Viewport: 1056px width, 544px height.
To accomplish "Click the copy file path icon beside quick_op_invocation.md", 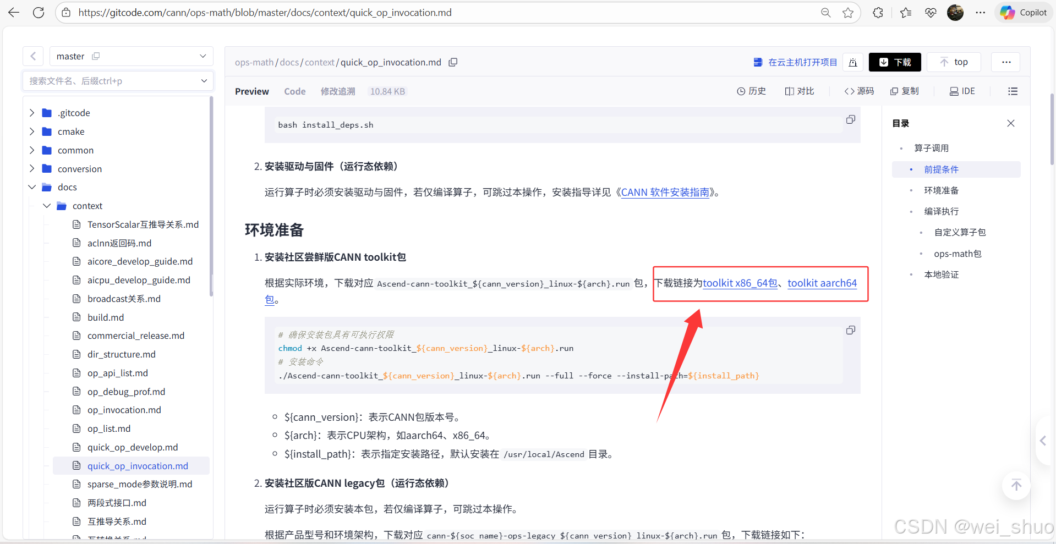I will point(453,62).
